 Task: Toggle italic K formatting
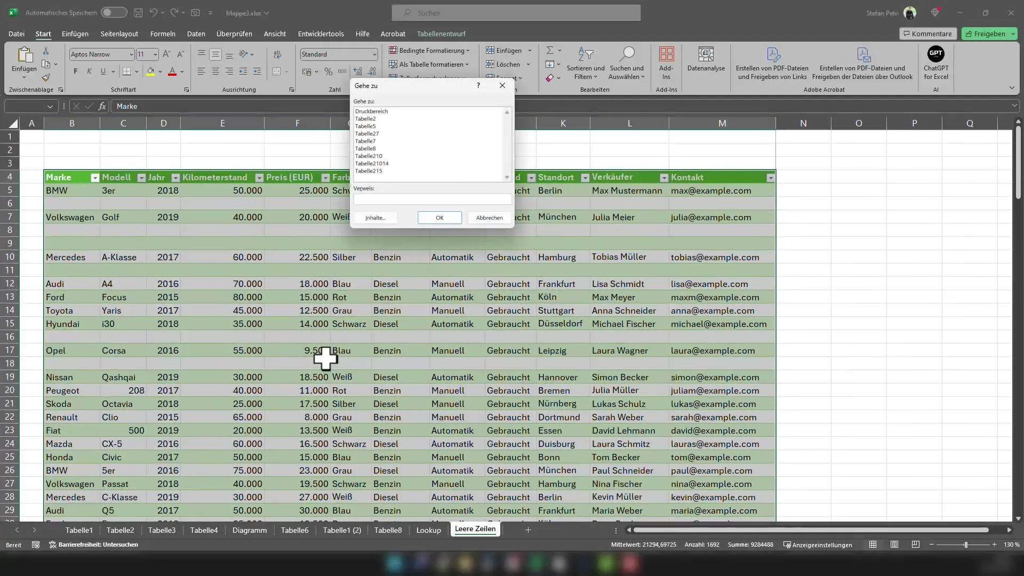click(x=89, y=71)
